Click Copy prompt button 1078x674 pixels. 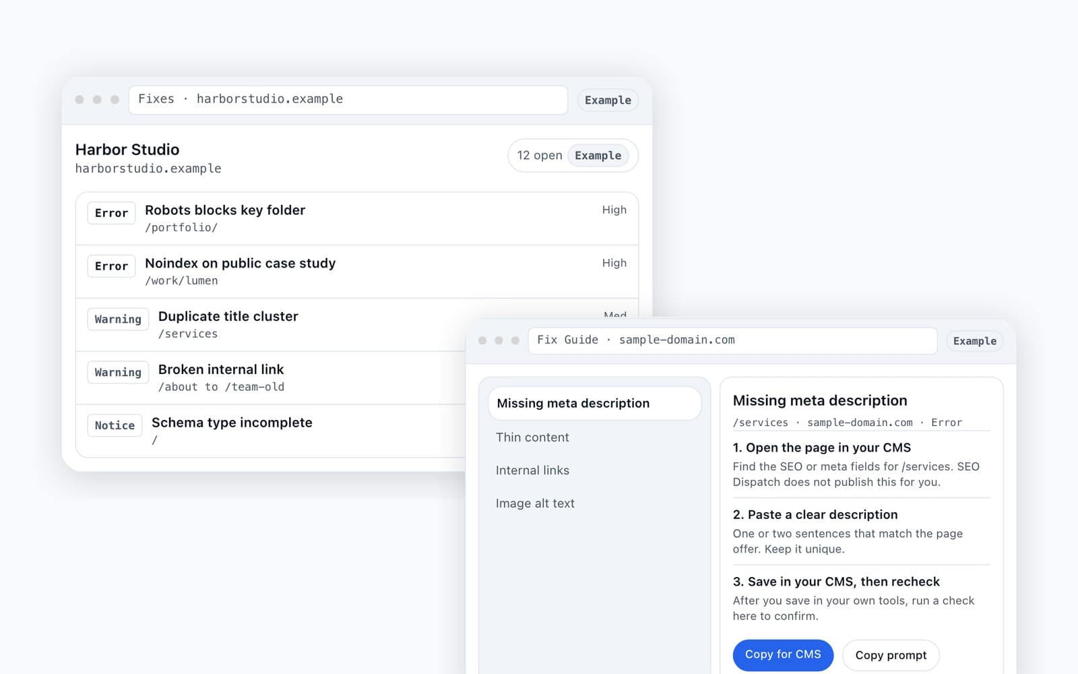pos(891,656)
